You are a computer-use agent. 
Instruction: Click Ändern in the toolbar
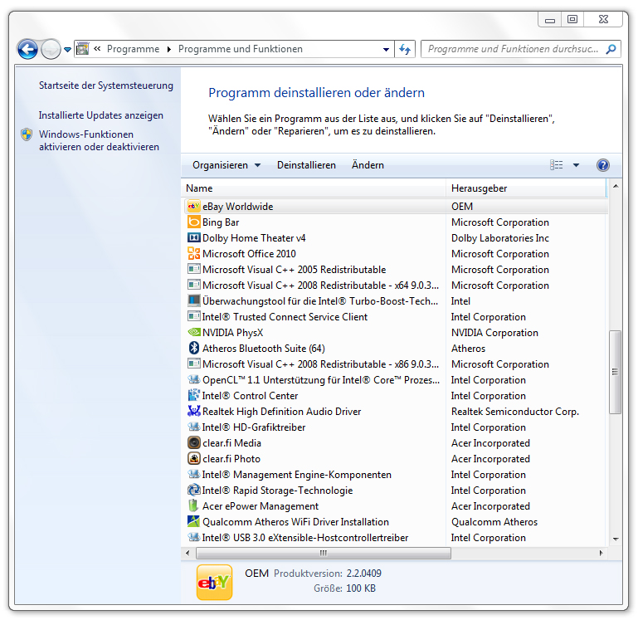point(368,165)
